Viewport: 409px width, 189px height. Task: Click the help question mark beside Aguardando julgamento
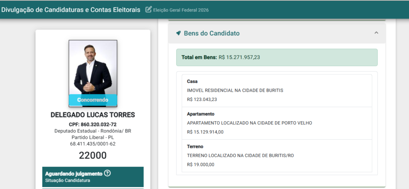107,173
